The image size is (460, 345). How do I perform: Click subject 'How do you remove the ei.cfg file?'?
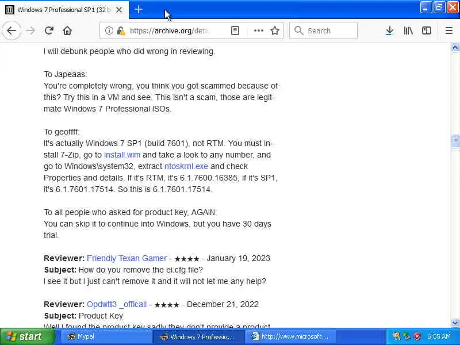140,270
